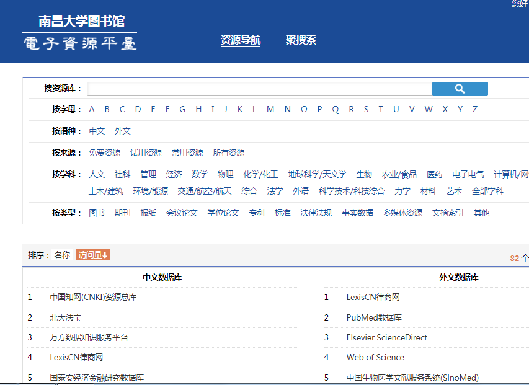Click the search magnifier icon

(460, 89)
